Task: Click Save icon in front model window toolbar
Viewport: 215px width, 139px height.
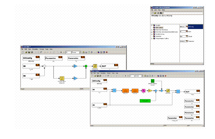Action: point(98,76)
